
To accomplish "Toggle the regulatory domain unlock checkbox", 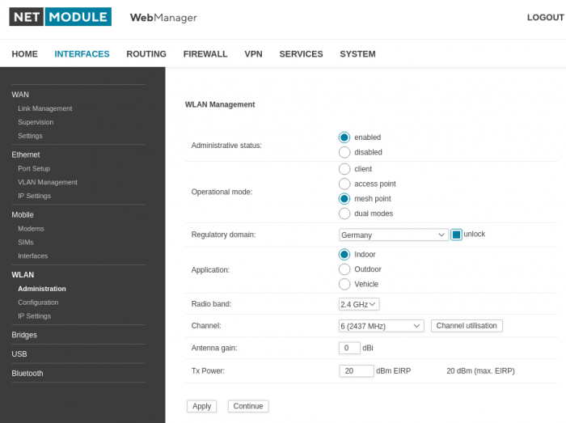I will pyautogui.click(x=456, y=235).
